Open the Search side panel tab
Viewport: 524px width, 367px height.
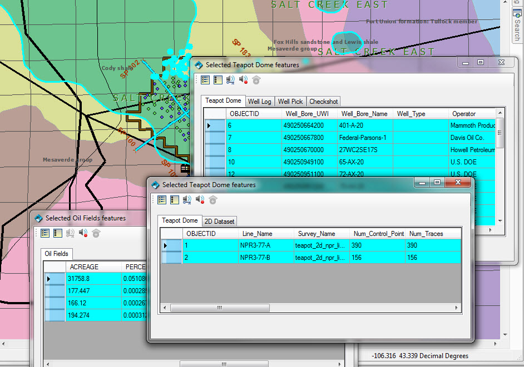[517, 26]
